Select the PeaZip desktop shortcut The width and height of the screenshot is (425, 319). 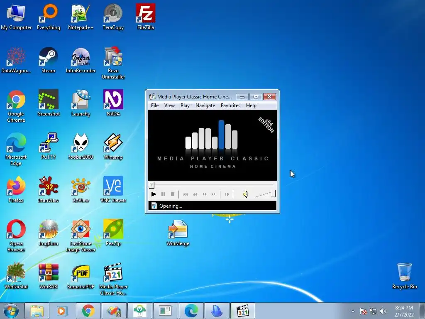tap(113, 233)
